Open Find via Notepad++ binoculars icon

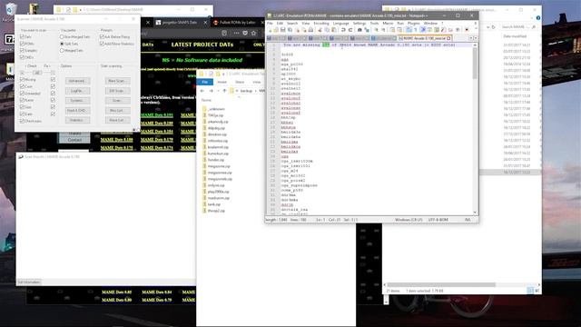pyautogui.click(x=359, y=30)
